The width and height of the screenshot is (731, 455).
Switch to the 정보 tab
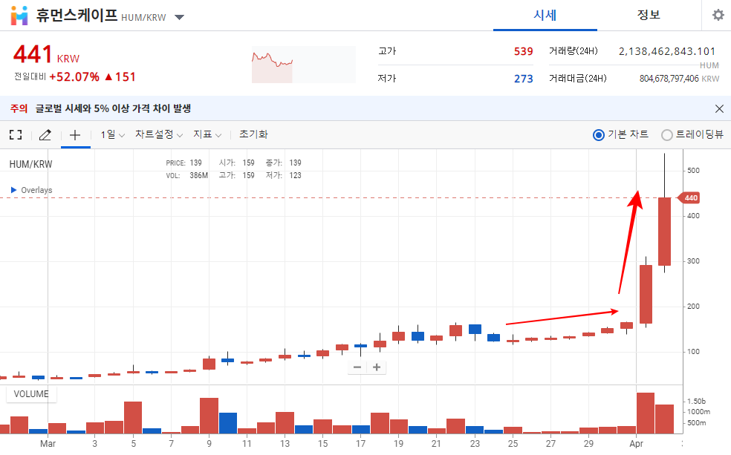tap(649, 15)
